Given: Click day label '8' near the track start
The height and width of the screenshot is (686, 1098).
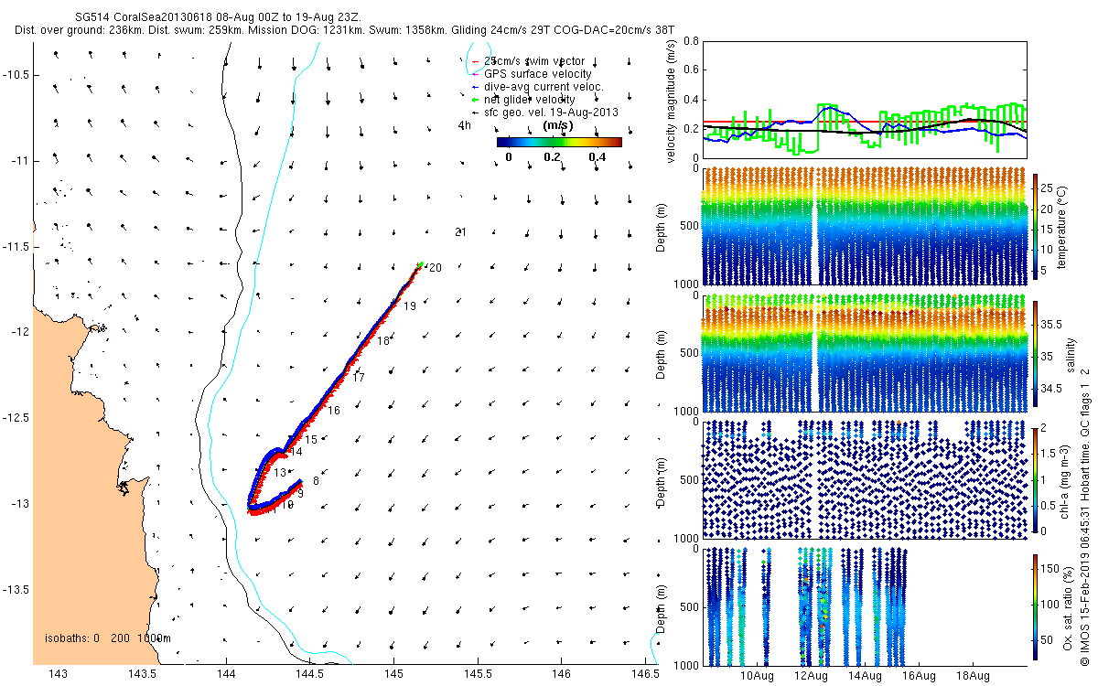Looking at the screenshot, I should pos(316,481).
